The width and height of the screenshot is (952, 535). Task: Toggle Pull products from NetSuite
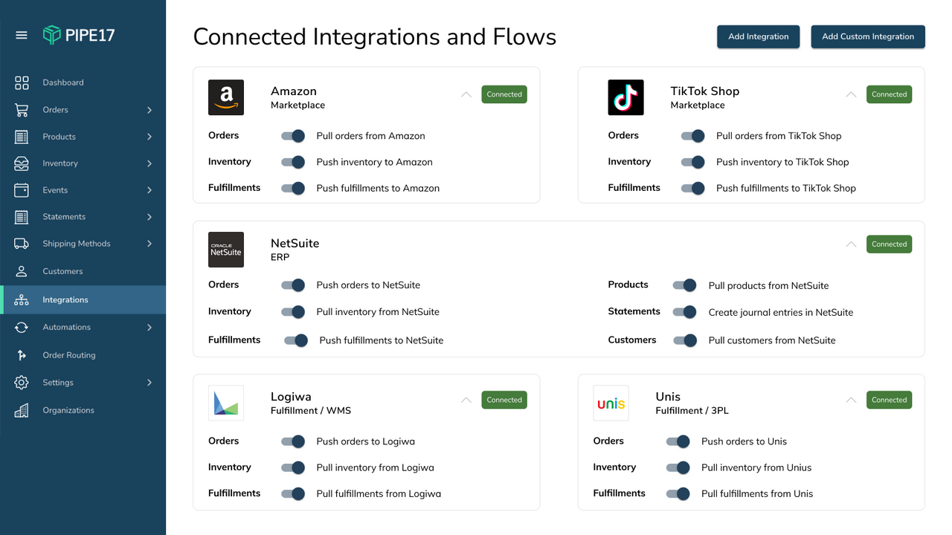pos(685,285)
